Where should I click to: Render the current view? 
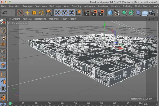point(87,13)
